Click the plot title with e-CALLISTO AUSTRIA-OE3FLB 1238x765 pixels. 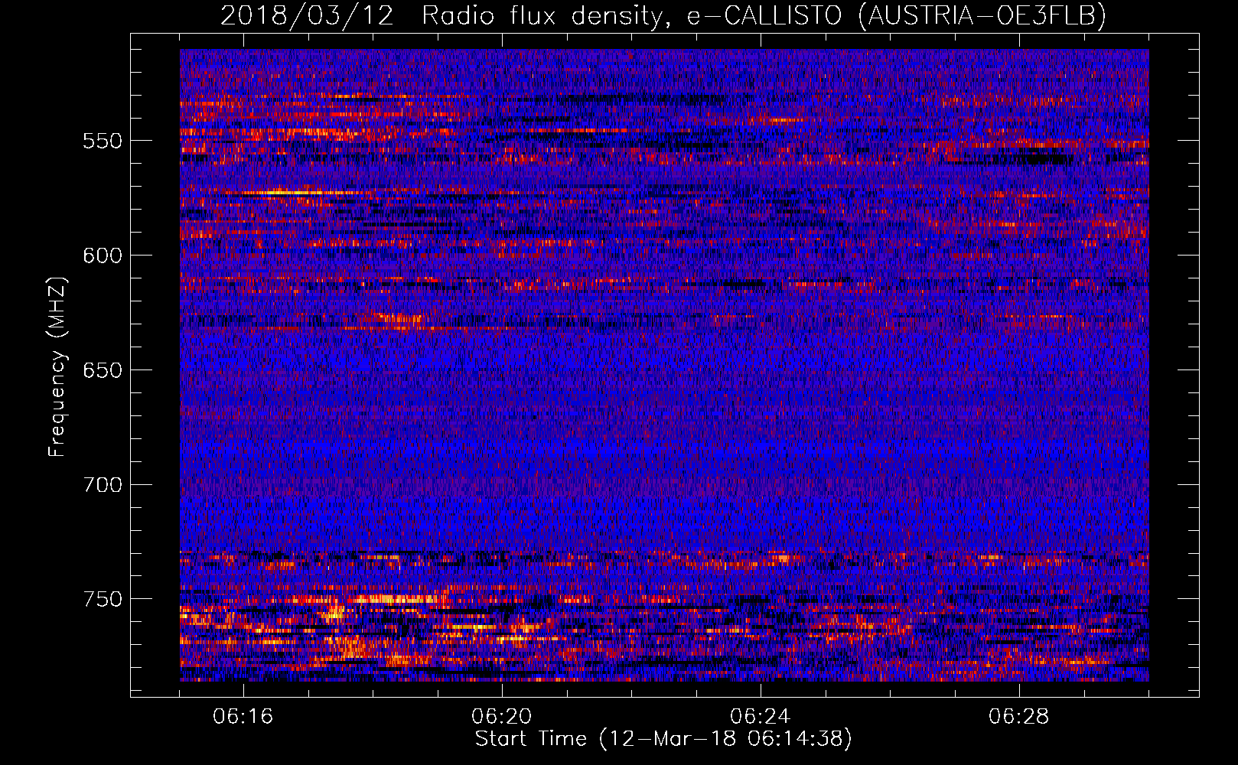(663, 15)
